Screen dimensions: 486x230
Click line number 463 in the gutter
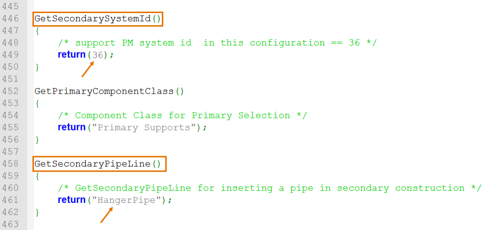tap(10, 224)
